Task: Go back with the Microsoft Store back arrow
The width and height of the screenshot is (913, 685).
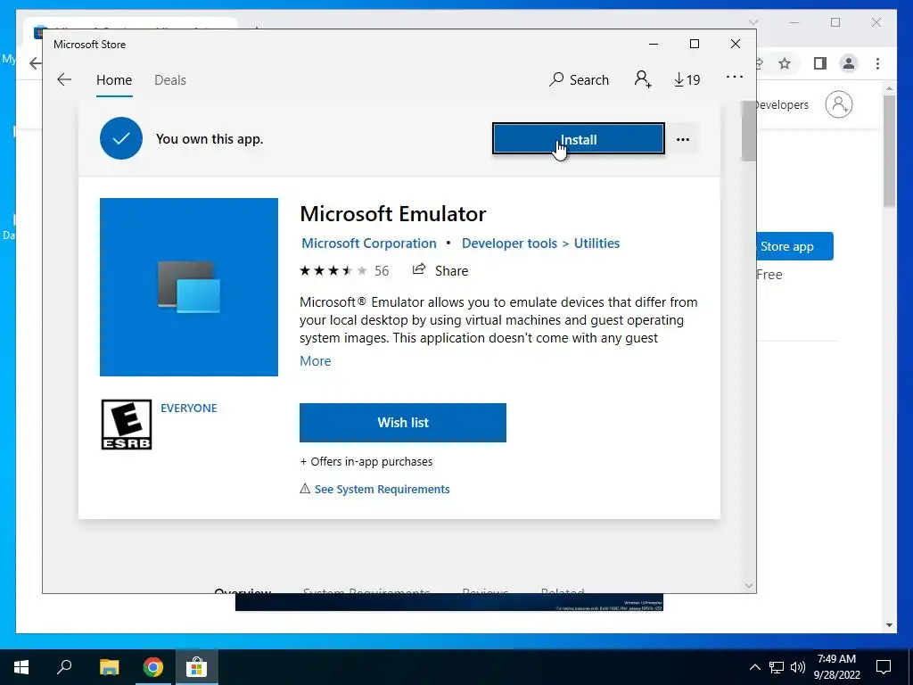Action: (64, 79)
